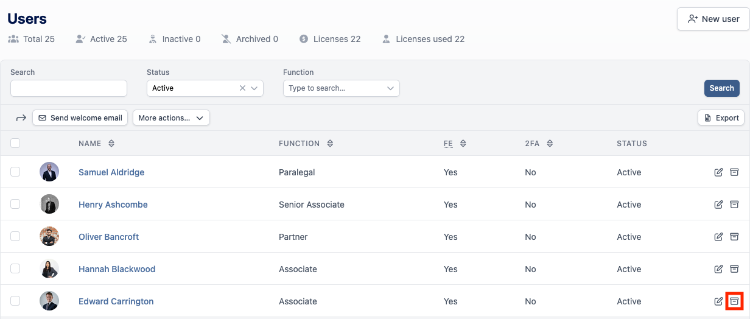Sort the table by Name column arrows
This screenshot has width=750, height=319.
coord(111,144)
